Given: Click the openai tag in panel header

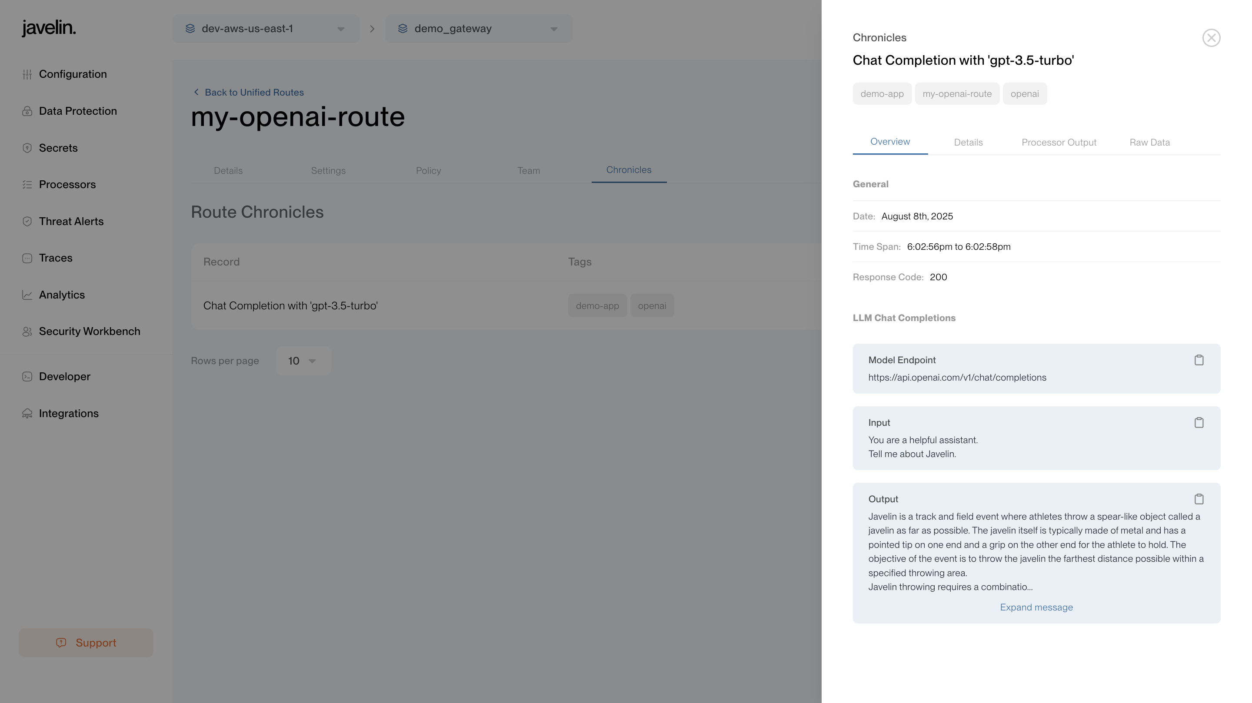Looking at the screenshot, I should click(x=1025, y=94).
